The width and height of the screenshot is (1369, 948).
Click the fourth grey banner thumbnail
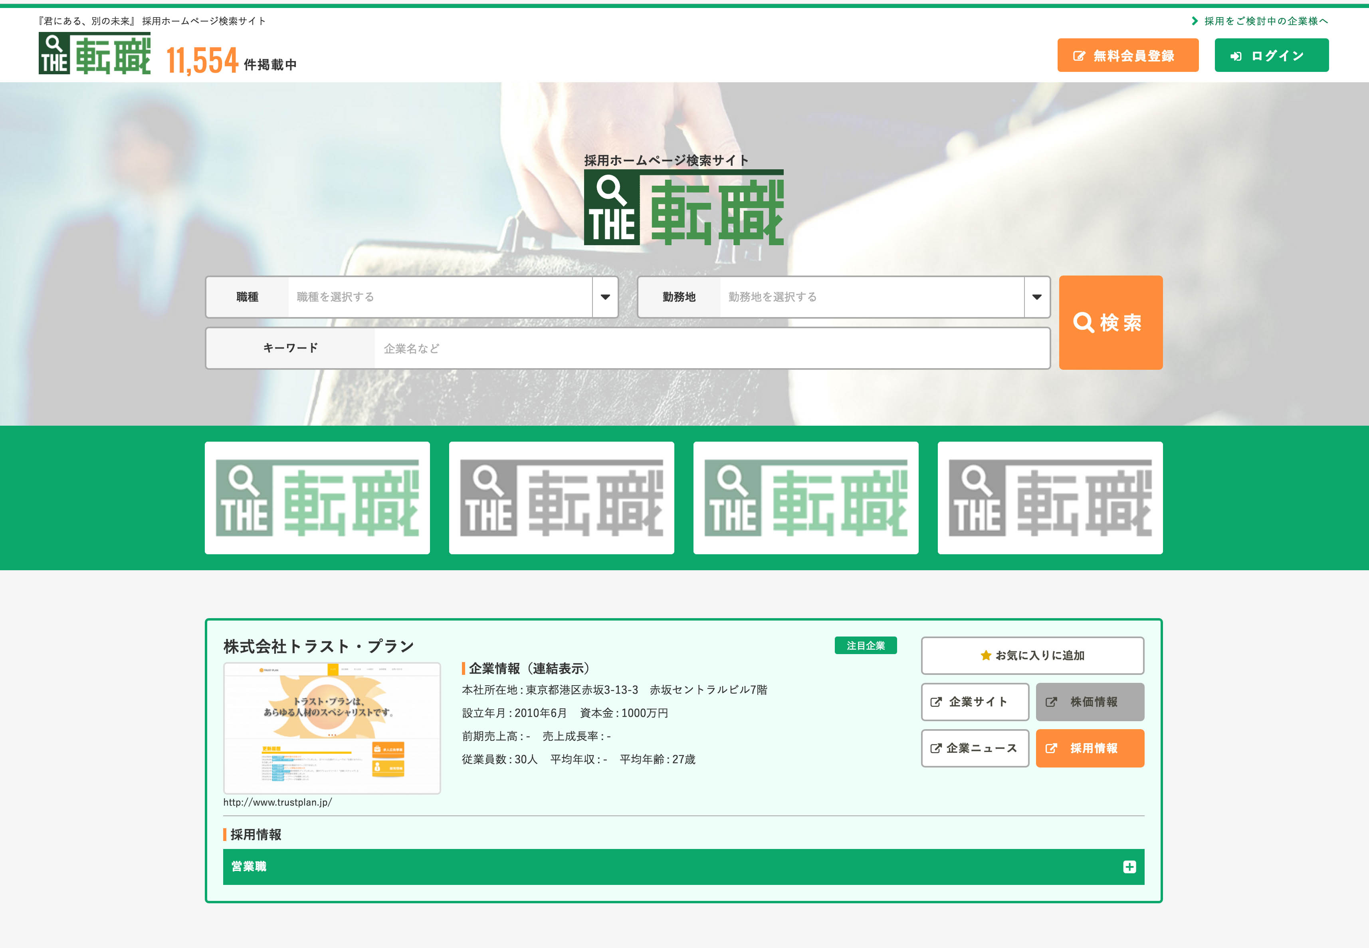coord(1050,498)
